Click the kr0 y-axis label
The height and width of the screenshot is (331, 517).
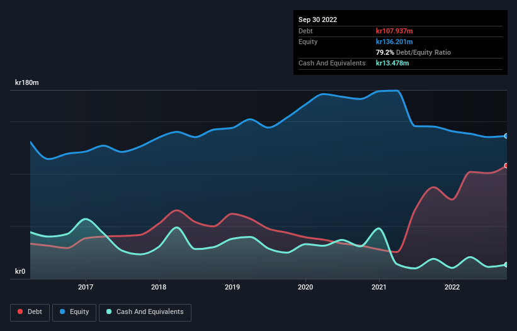coord(20,271)
